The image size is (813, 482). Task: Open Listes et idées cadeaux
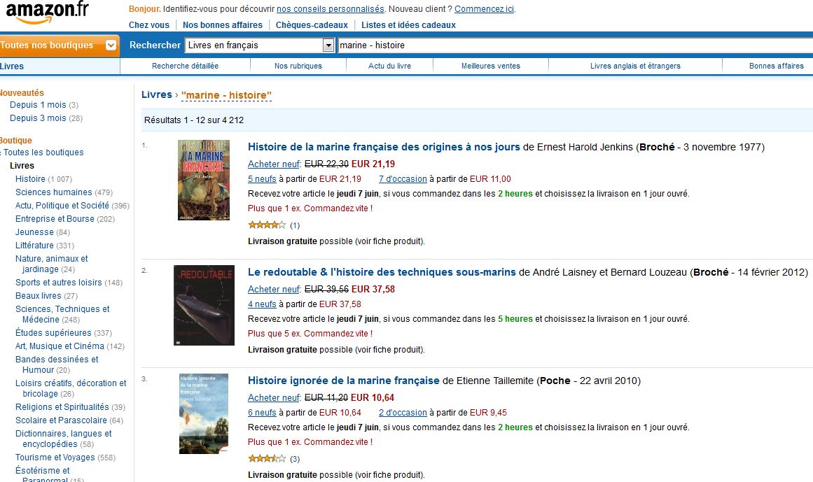(x=408, y=25)
